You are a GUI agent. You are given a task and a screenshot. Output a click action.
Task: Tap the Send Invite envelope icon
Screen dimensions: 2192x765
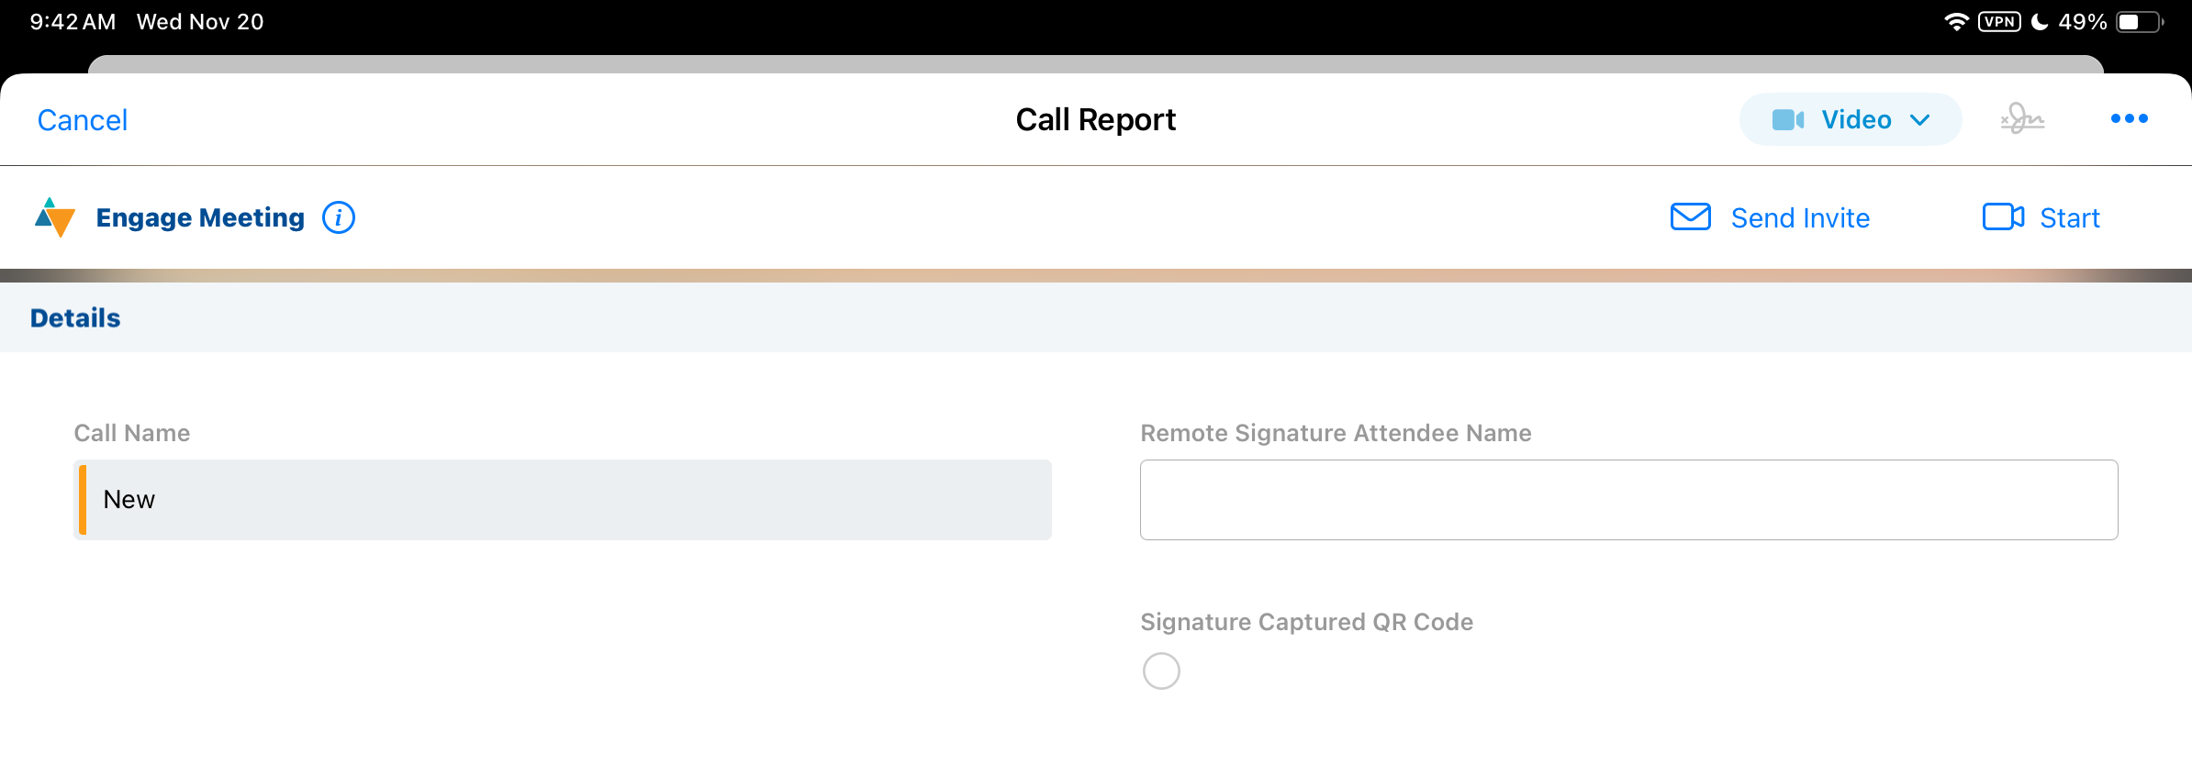[1690, 217]
